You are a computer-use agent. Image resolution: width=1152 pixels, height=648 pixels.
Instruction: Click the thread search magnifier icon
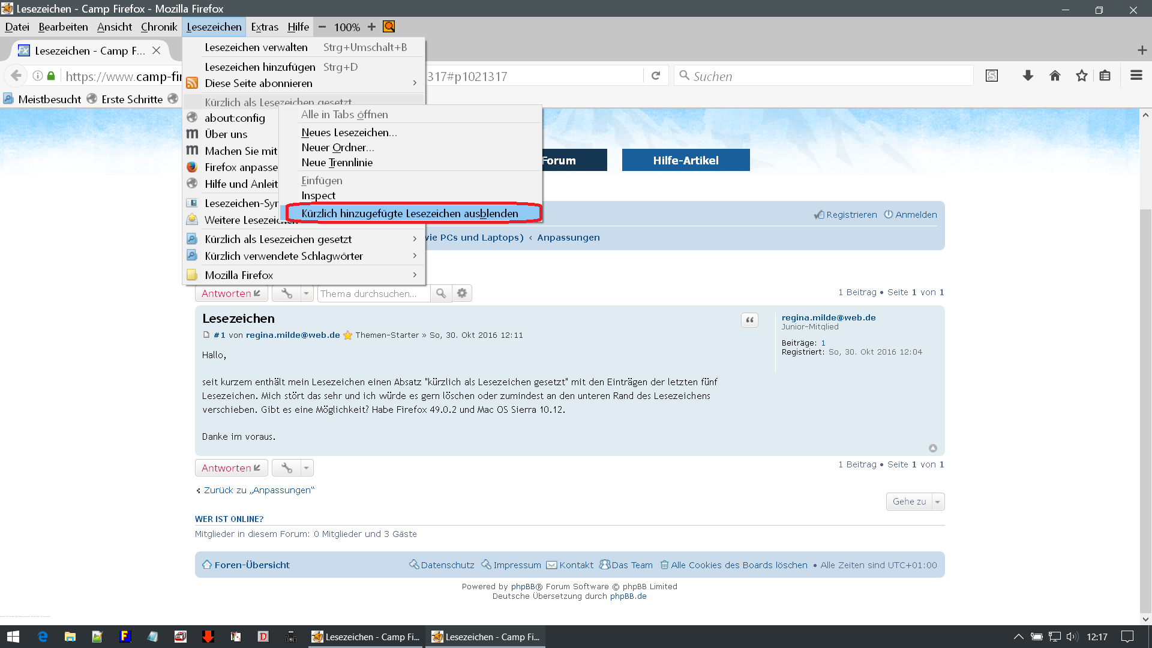[x=441, y=293]
